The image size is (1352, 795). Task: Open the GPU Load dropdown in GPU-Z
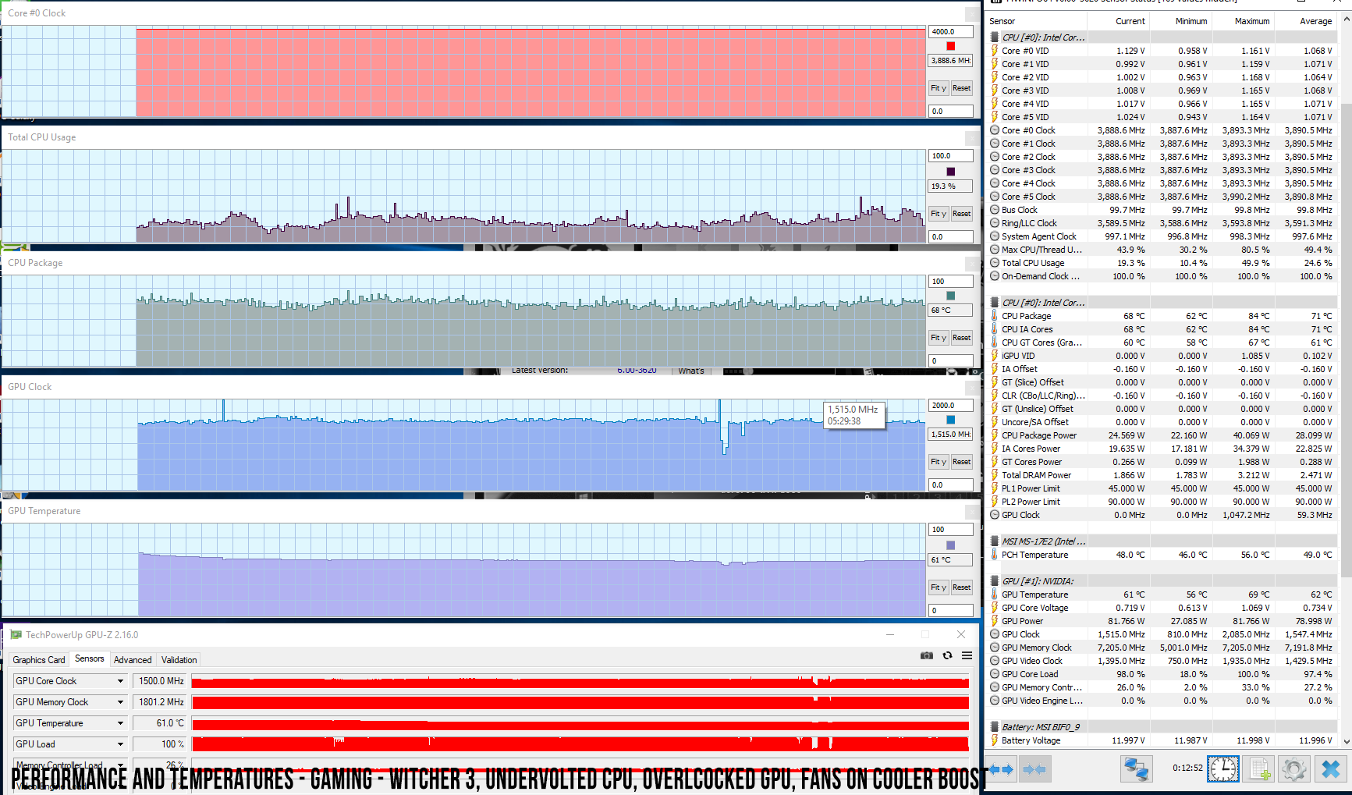click(x=120, y=744)
